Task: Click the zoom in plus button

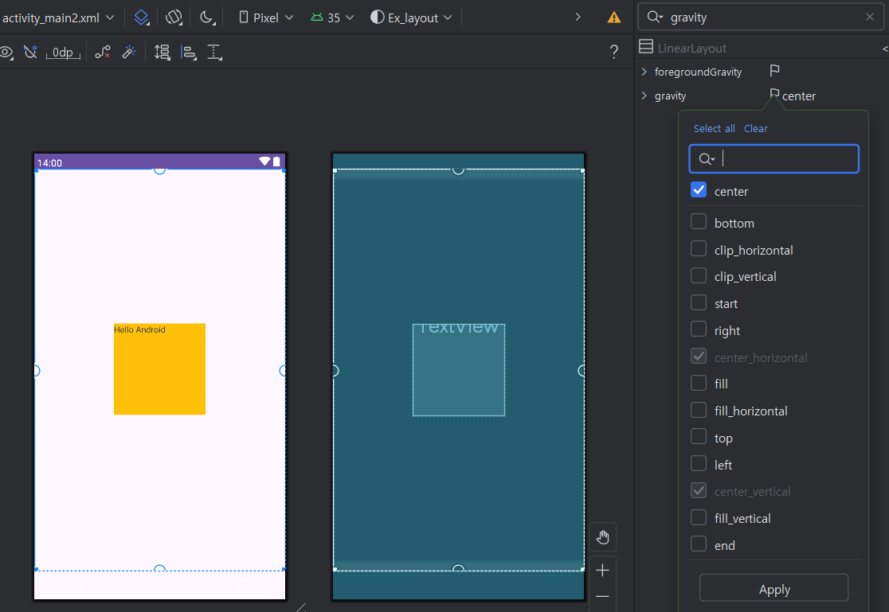Action: [603, 571]
